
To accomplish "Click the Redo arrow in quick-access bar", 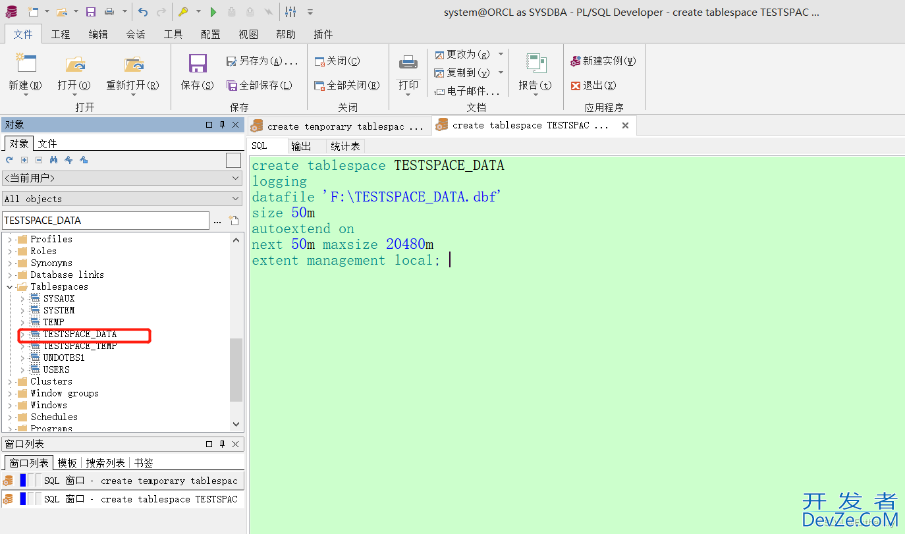I will coord(161,12).
